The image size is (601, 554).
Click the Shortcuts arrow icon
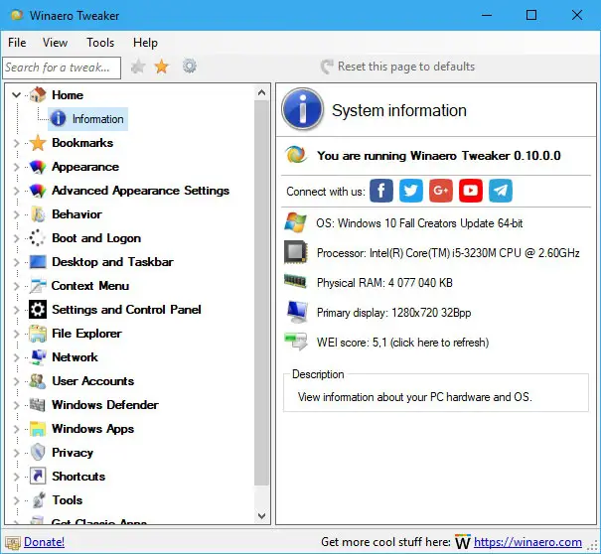point(38,477)
